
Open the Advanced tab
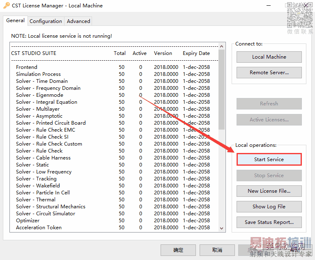[78, 21]
